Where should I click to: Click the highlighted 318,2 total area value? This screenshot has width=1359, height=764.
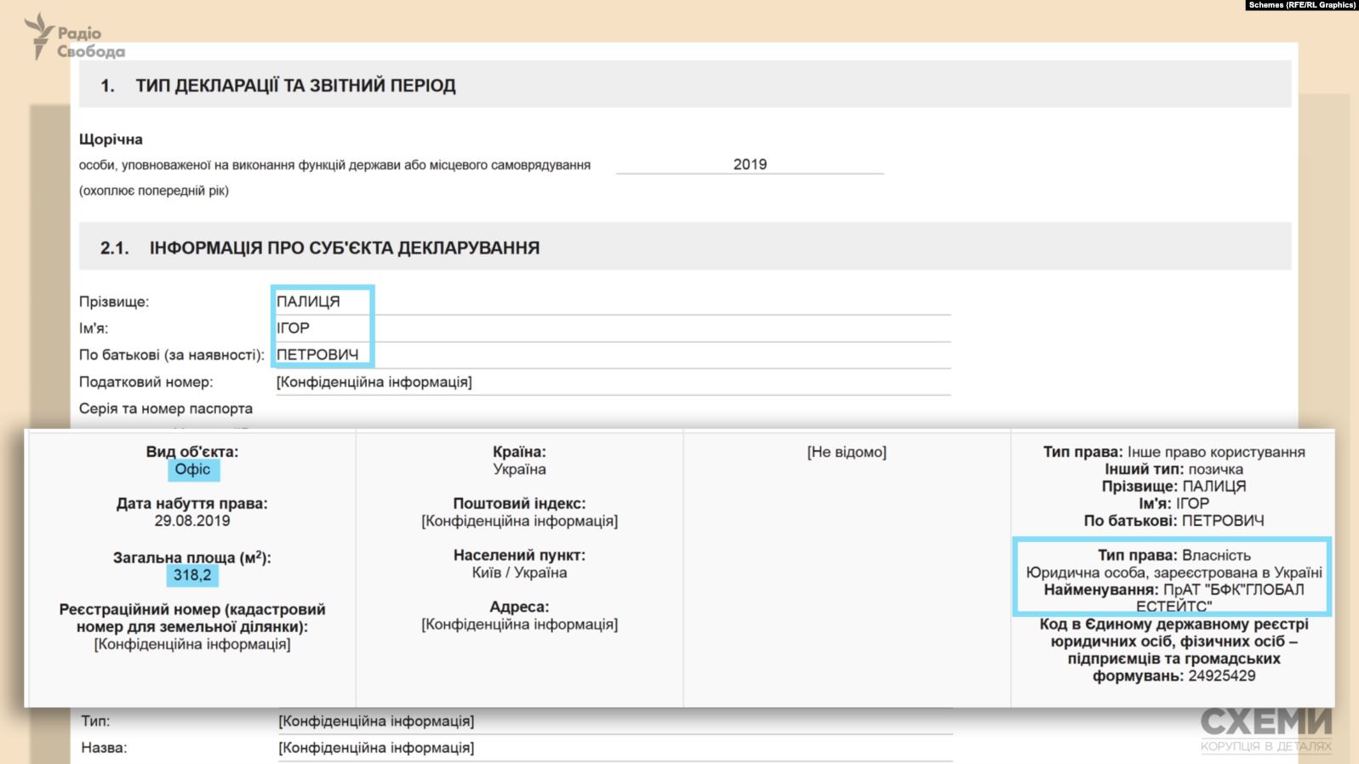[x=192, y=575]
